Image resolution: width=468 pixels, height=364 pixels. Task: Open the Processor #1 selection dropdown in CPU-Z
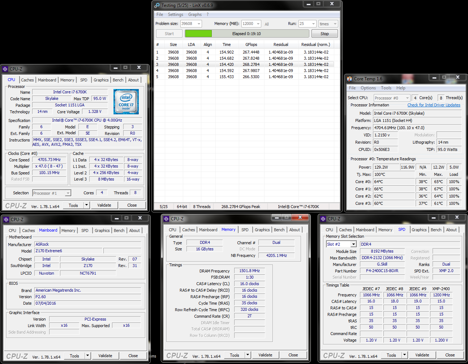(x=68, y=193)
